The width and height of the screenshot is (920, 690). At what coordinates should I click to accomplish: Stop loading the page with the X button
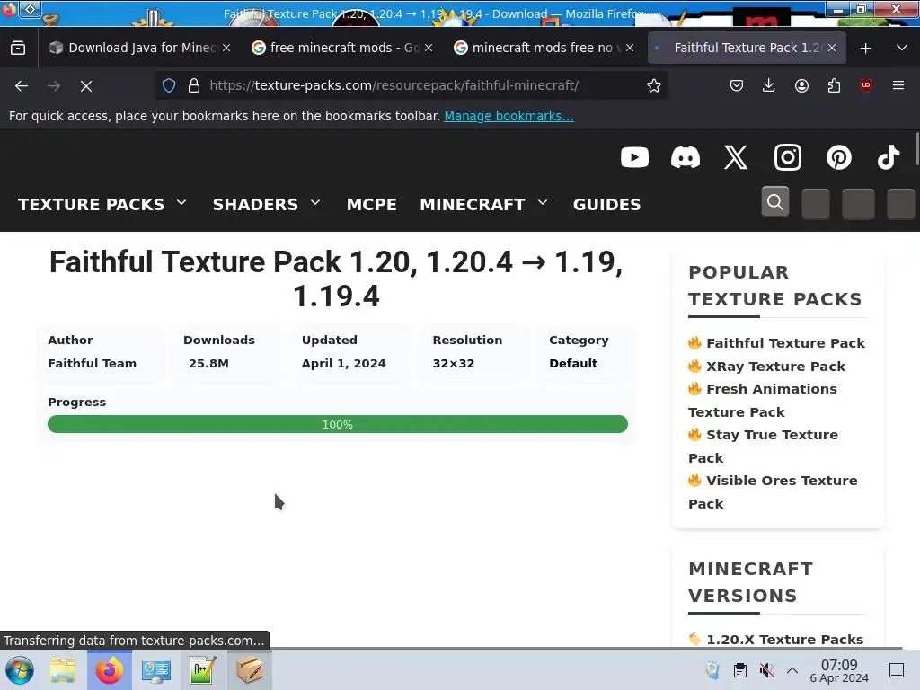pyautogui.click(x=86, y=85)
